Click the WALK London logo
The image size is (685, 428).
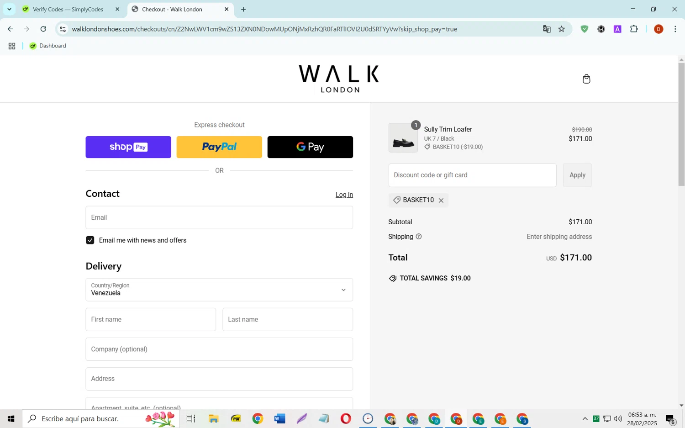[339, 79]
